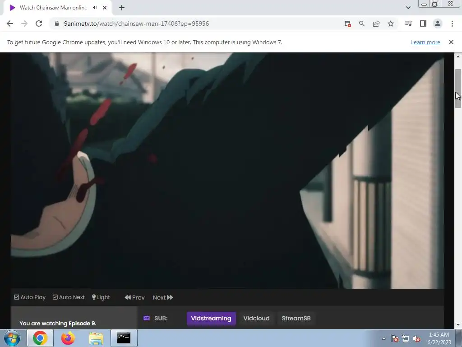This screenshot has width=462, height=347.
Task: Open the taskbar clock and date
Action: (x=439, y=338)
